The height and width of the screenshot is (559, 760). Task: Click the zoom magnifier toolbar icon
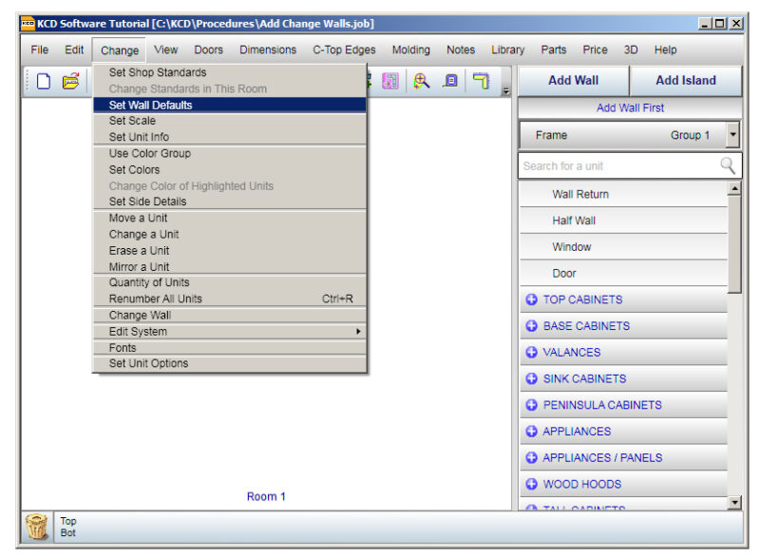(x=421, y=82)
